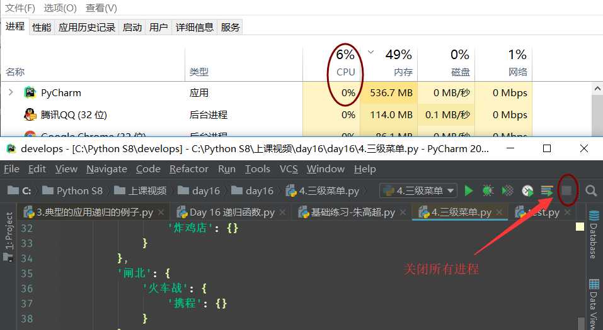Viewport: 603px width, 330px height.
Task: Open the 选项(O) menu
Action: pos(60,8)
